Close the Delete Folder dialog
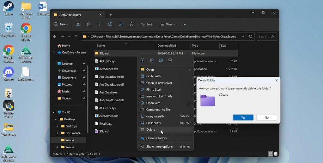 point(277,80)
